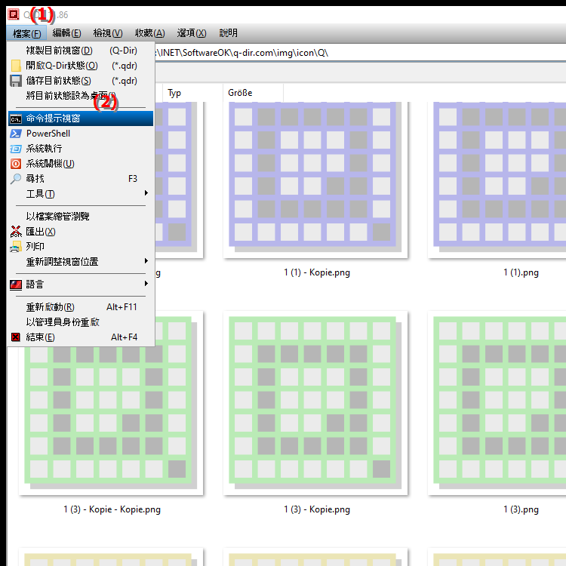Click the floppy disk icon for 儲存目前狀態
566x566 pixels.
(x=16, y=81)
